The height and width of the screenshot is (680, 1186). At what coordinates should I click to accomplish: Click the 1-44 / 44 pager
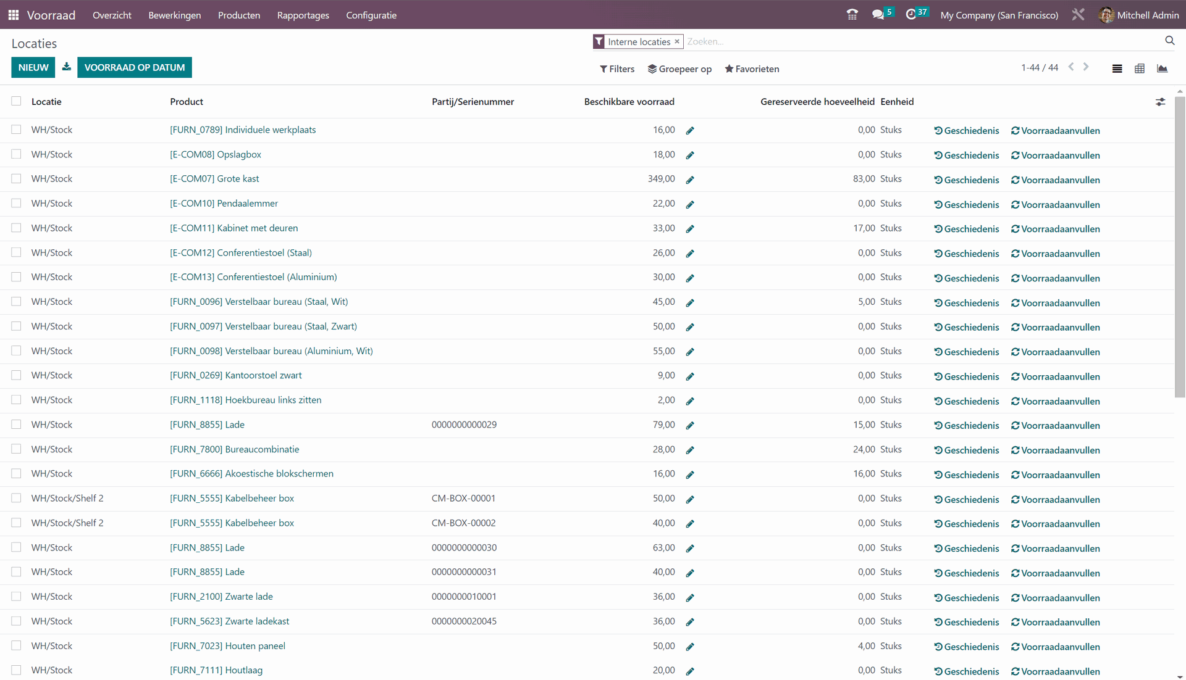1039,67
